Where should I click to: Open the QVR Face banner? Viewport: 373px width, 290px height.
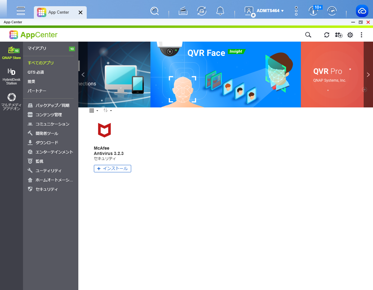[226, 75]
